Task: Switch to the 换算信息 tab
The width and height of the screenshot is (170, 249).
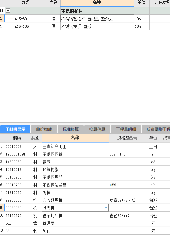Action: point(97,130)
